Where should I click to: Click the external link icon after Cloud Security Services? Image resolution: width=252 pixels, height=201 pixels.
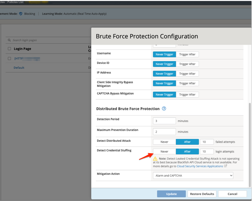[225, 166]
